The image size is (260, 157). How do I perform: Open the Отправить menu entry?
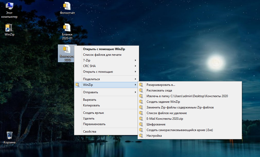(x=106, y=92)
